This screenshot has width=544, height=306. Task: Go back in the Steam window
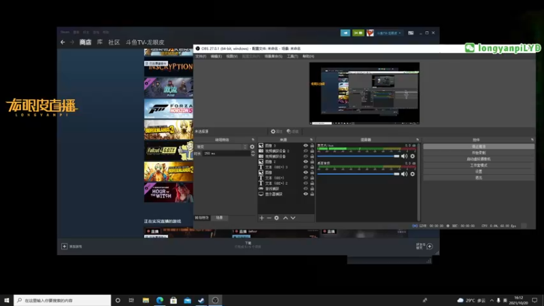coord(63,42)
